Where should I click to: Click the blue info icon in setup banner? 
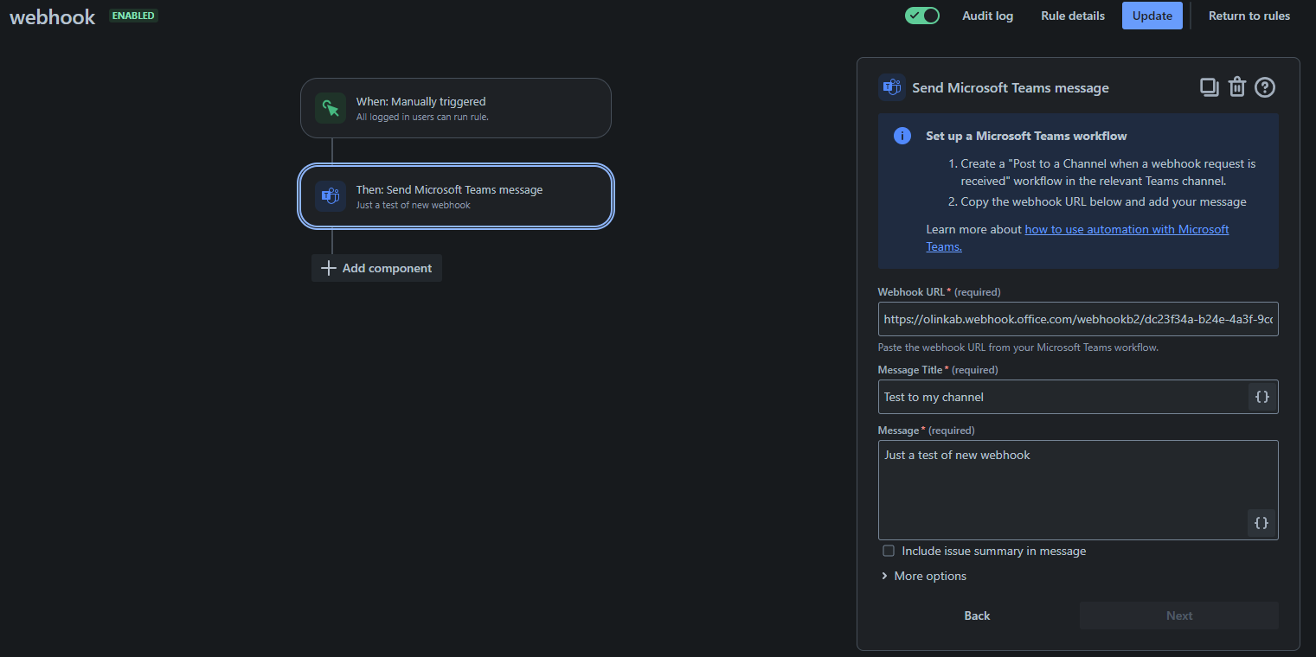coord(902,136)
